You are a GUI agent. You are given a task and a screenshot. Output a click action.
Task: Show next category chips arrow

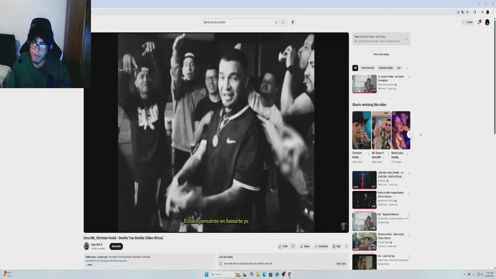pos(406,68)
